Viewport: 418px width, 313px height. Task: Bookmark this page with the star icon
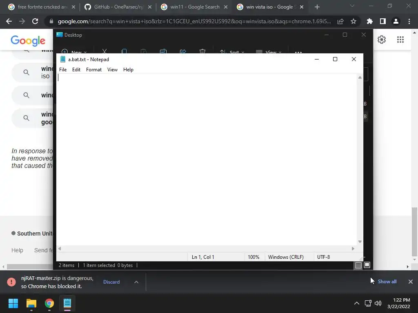click(354, 21)
